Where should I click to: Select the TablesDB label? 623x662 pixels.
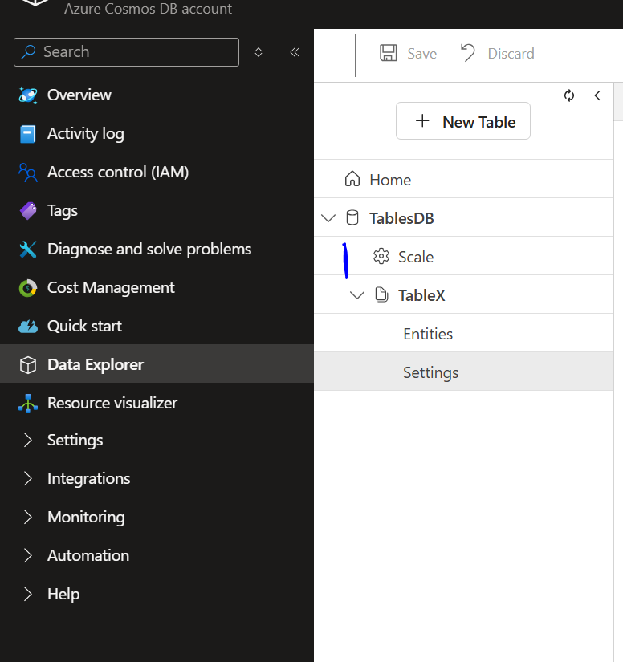(x=401, y=218)
